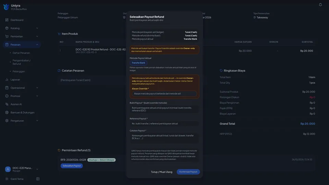The width and height of the screenshot is (329, 185).
Task: Click the Item Produk cart icon
Action: tap(59, 34)
